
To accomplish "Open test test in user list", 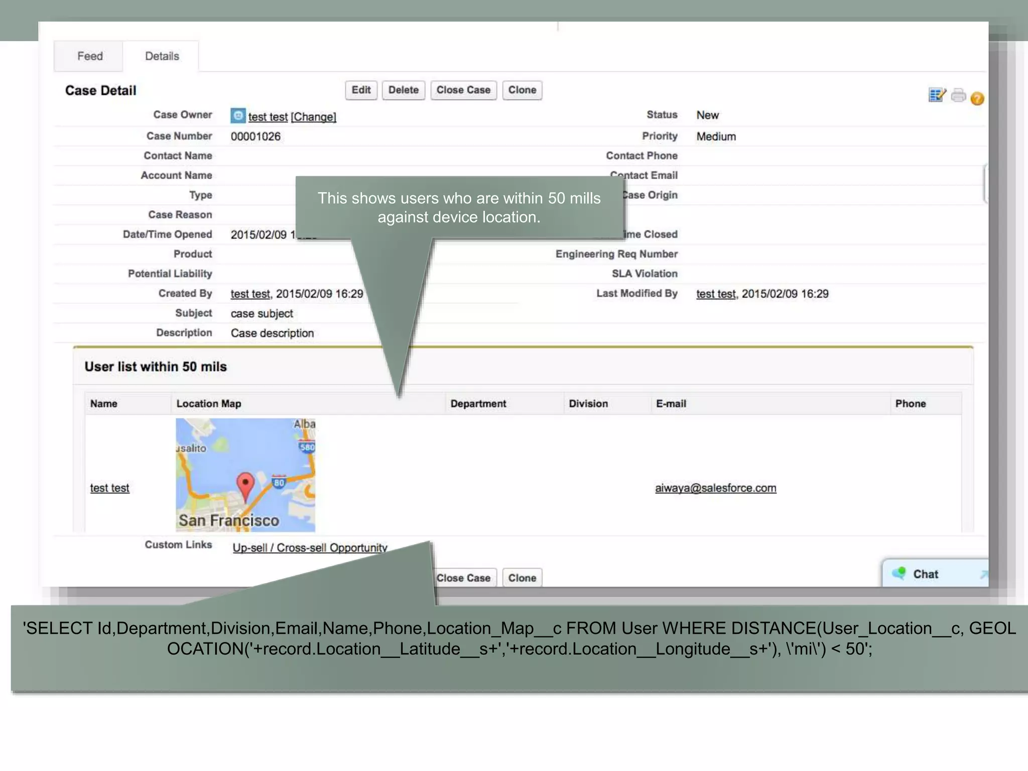I will (x=109, y=488).
